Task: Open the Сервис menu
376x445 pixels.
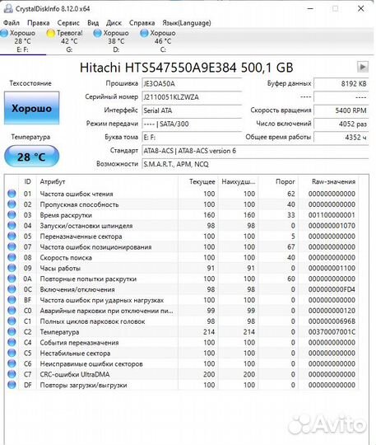Action: click(x=68, y=23)
